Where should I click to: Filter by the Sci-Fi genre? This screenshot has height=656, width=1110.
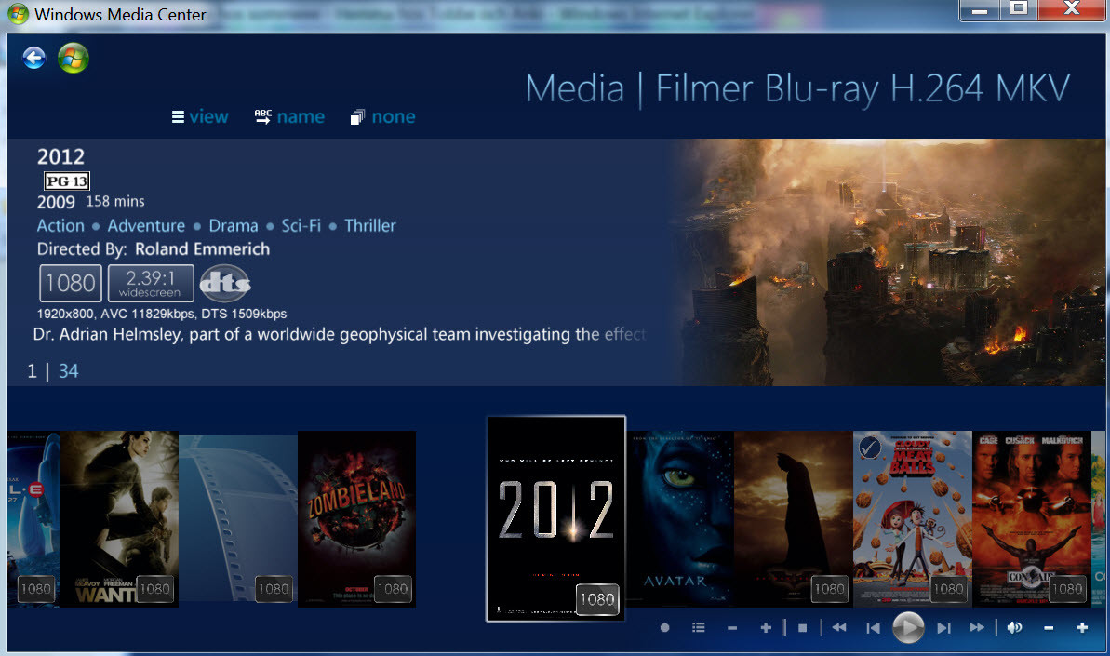click(x=301, y=226)
